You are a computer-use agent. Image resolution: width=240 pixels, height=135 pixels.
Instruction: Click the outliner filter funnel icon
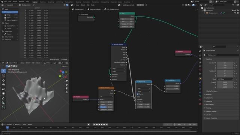pos(233,5)
